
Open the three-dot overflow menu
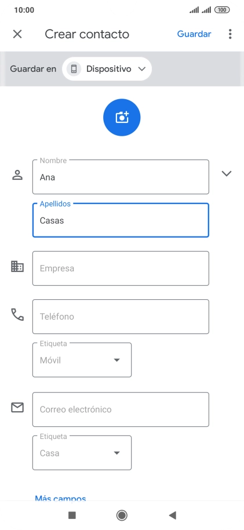pyautogui.click(x=230, y=34)
